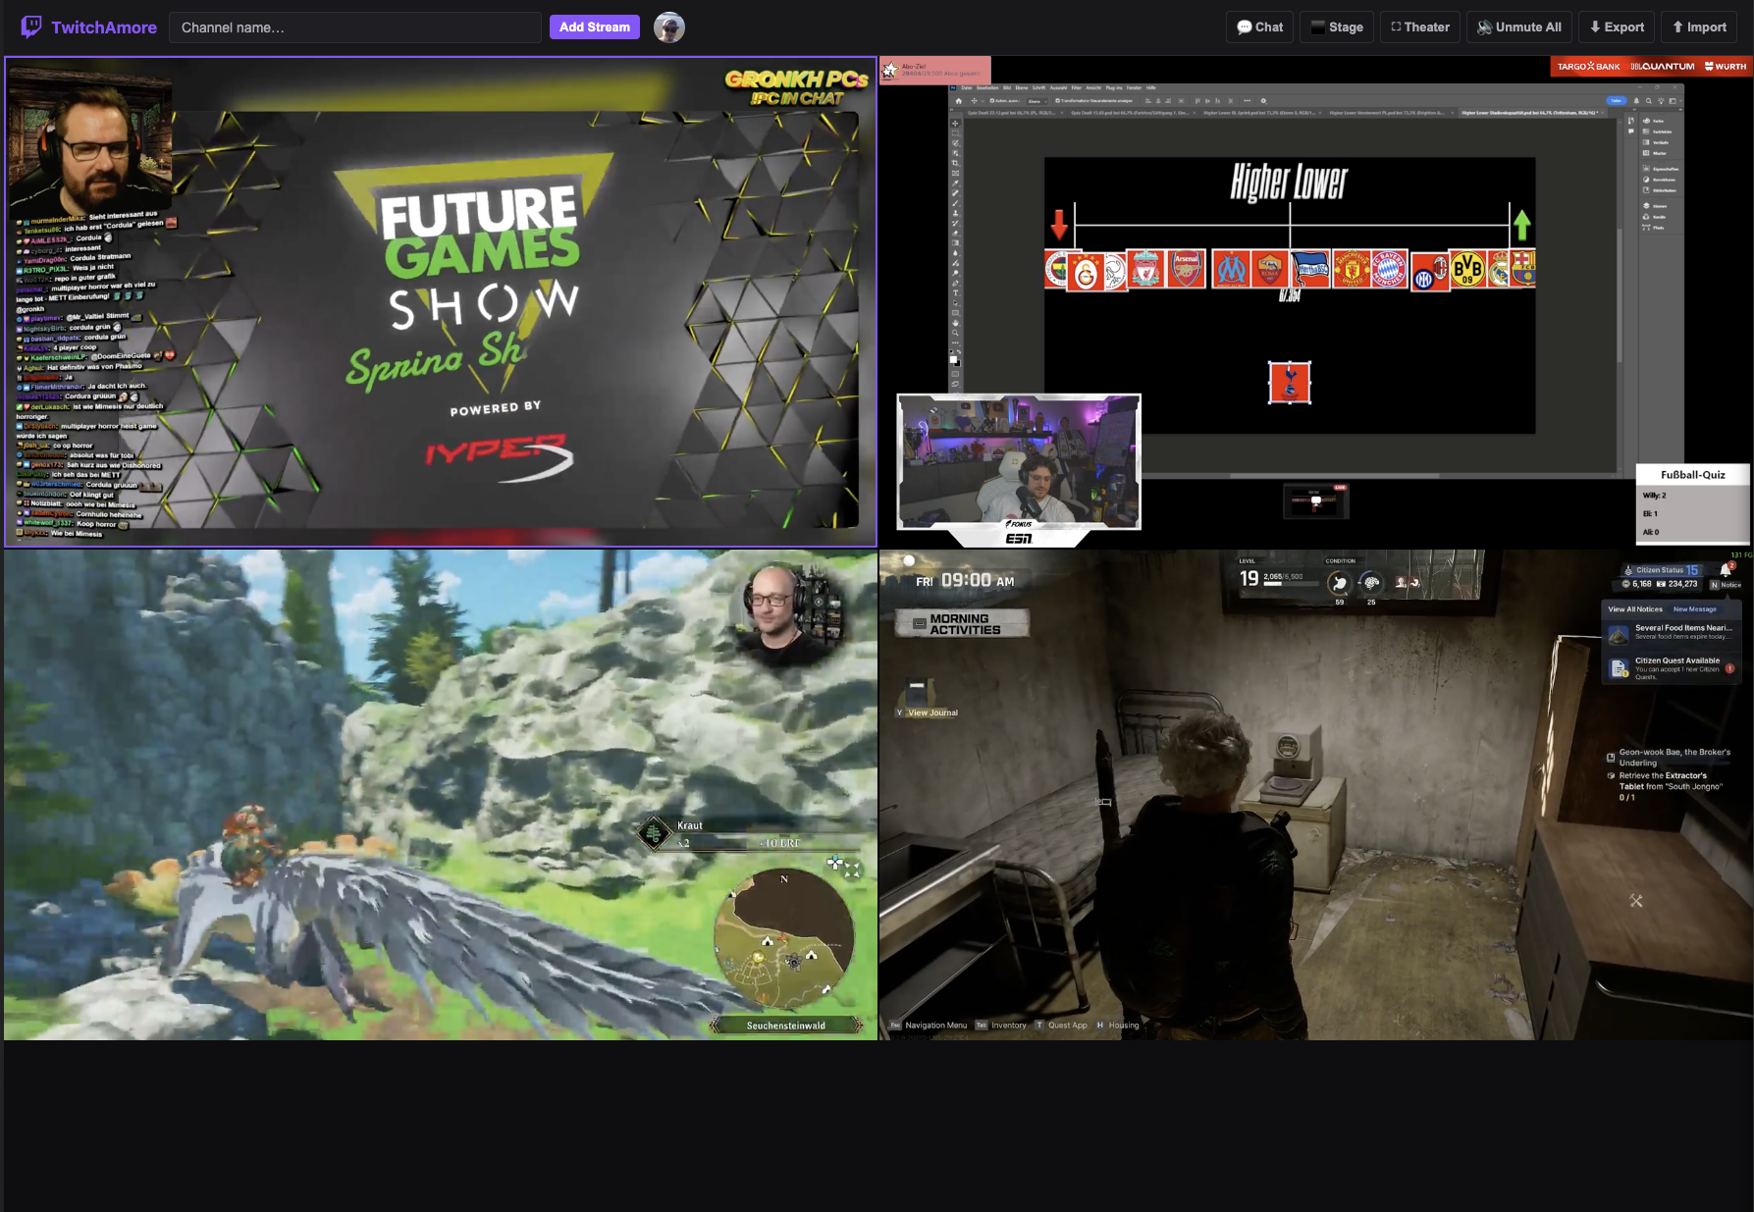The width and height of the screenshot is (1754, 1212).
Task: Click the notification bell in the game HUD
Action: tap(1726, 570)
